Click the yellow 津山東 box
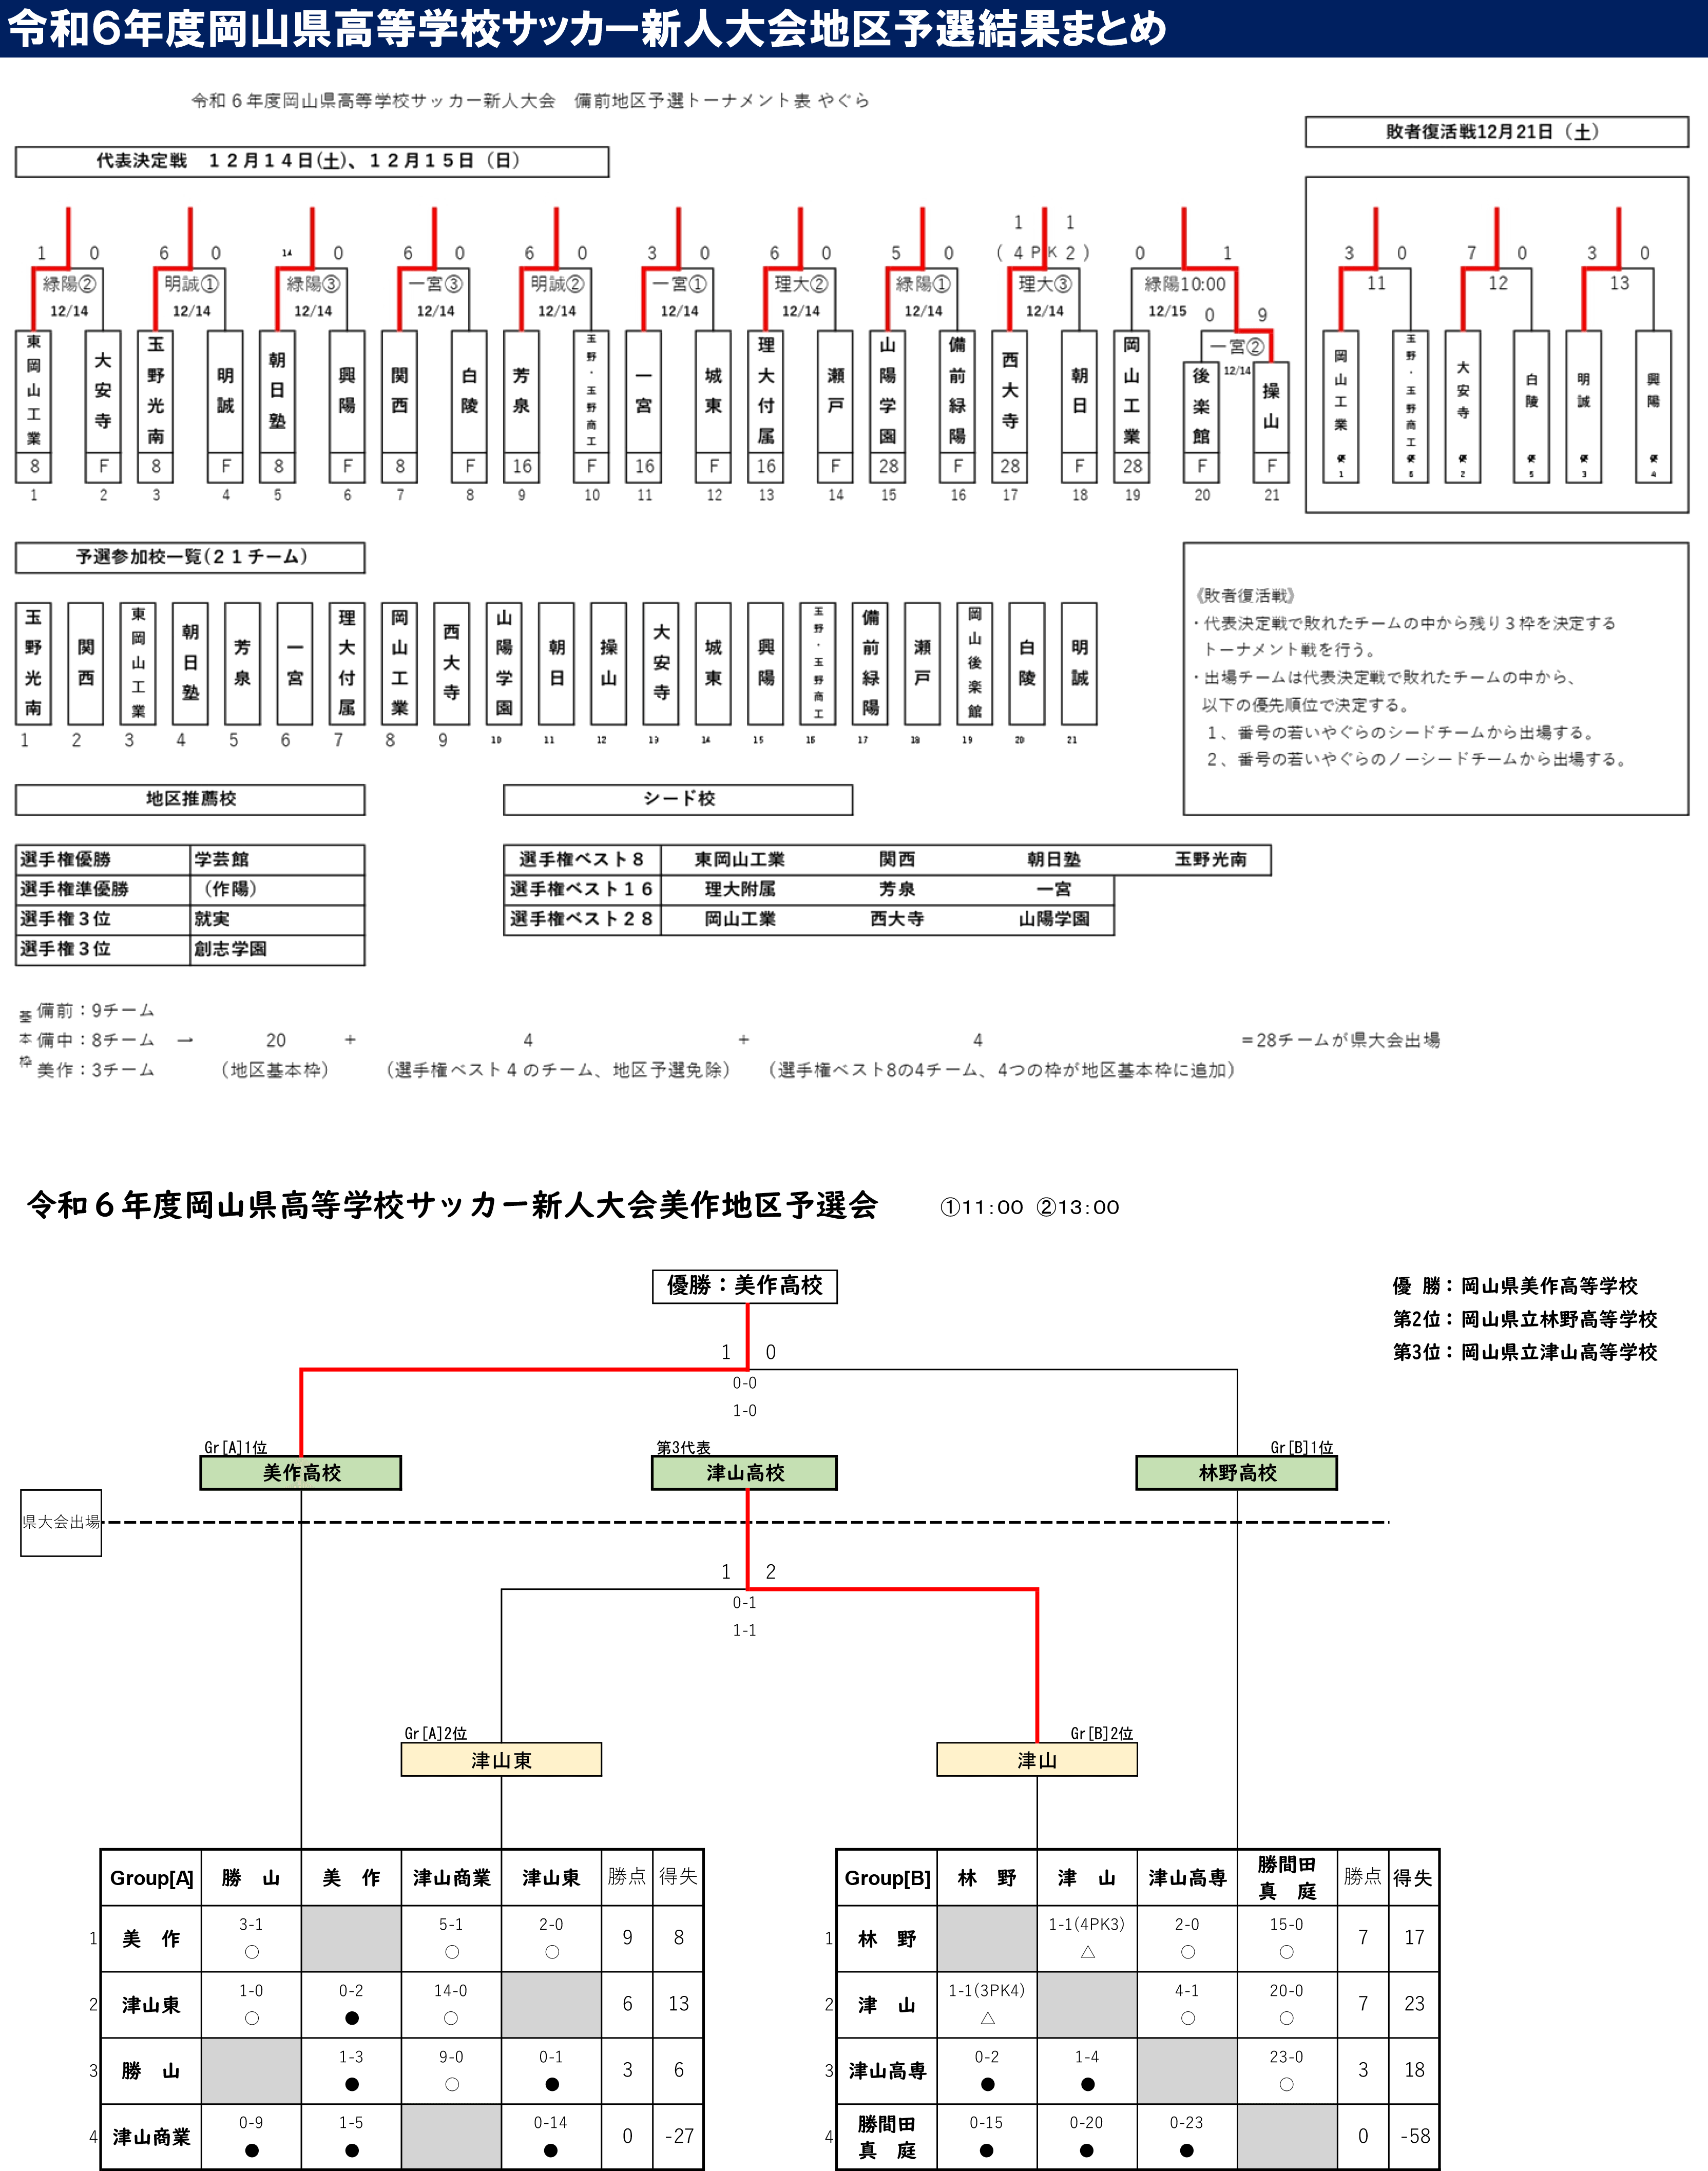Viewport: 1708px width, 2171px height. click(501, 1761)
